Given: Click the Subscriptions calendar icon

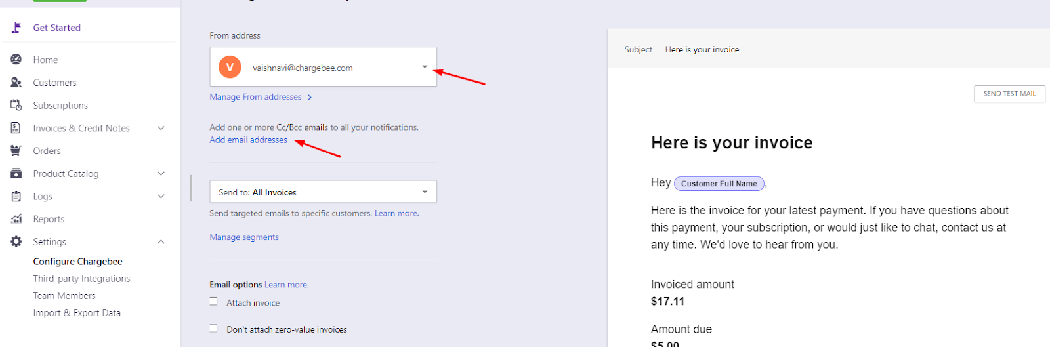Looking at the screenshot, I should point(16,105).
